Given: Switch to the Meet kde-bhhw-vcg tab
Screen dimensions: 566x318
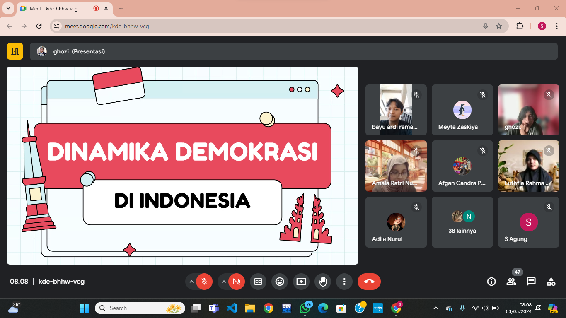Looking at the screenshot, I should 58,8.
